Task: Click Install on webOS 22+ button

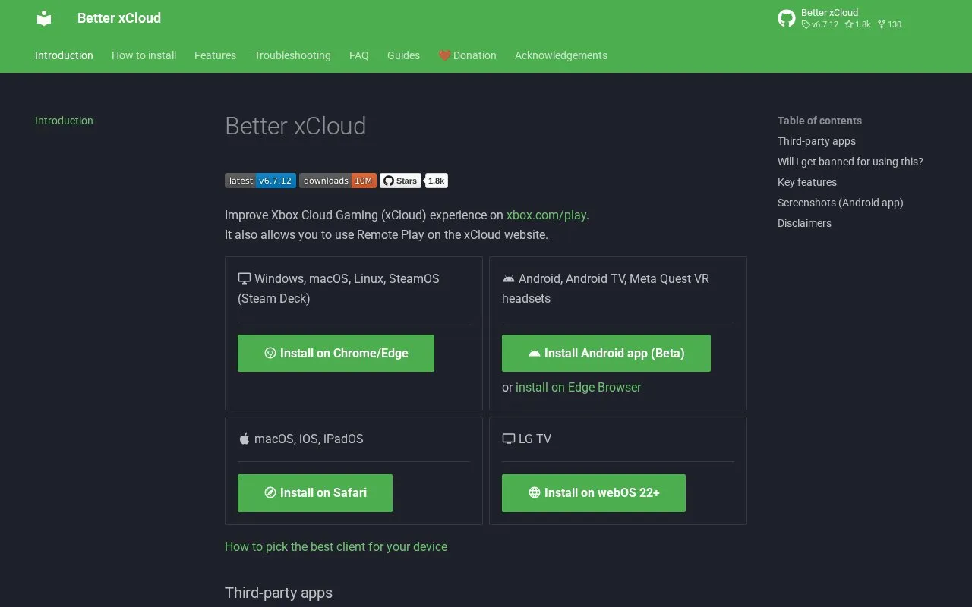Action: 594,493
